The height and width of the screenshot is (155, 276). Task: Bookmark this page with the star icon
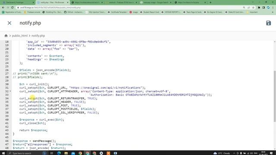pos(253,8)
